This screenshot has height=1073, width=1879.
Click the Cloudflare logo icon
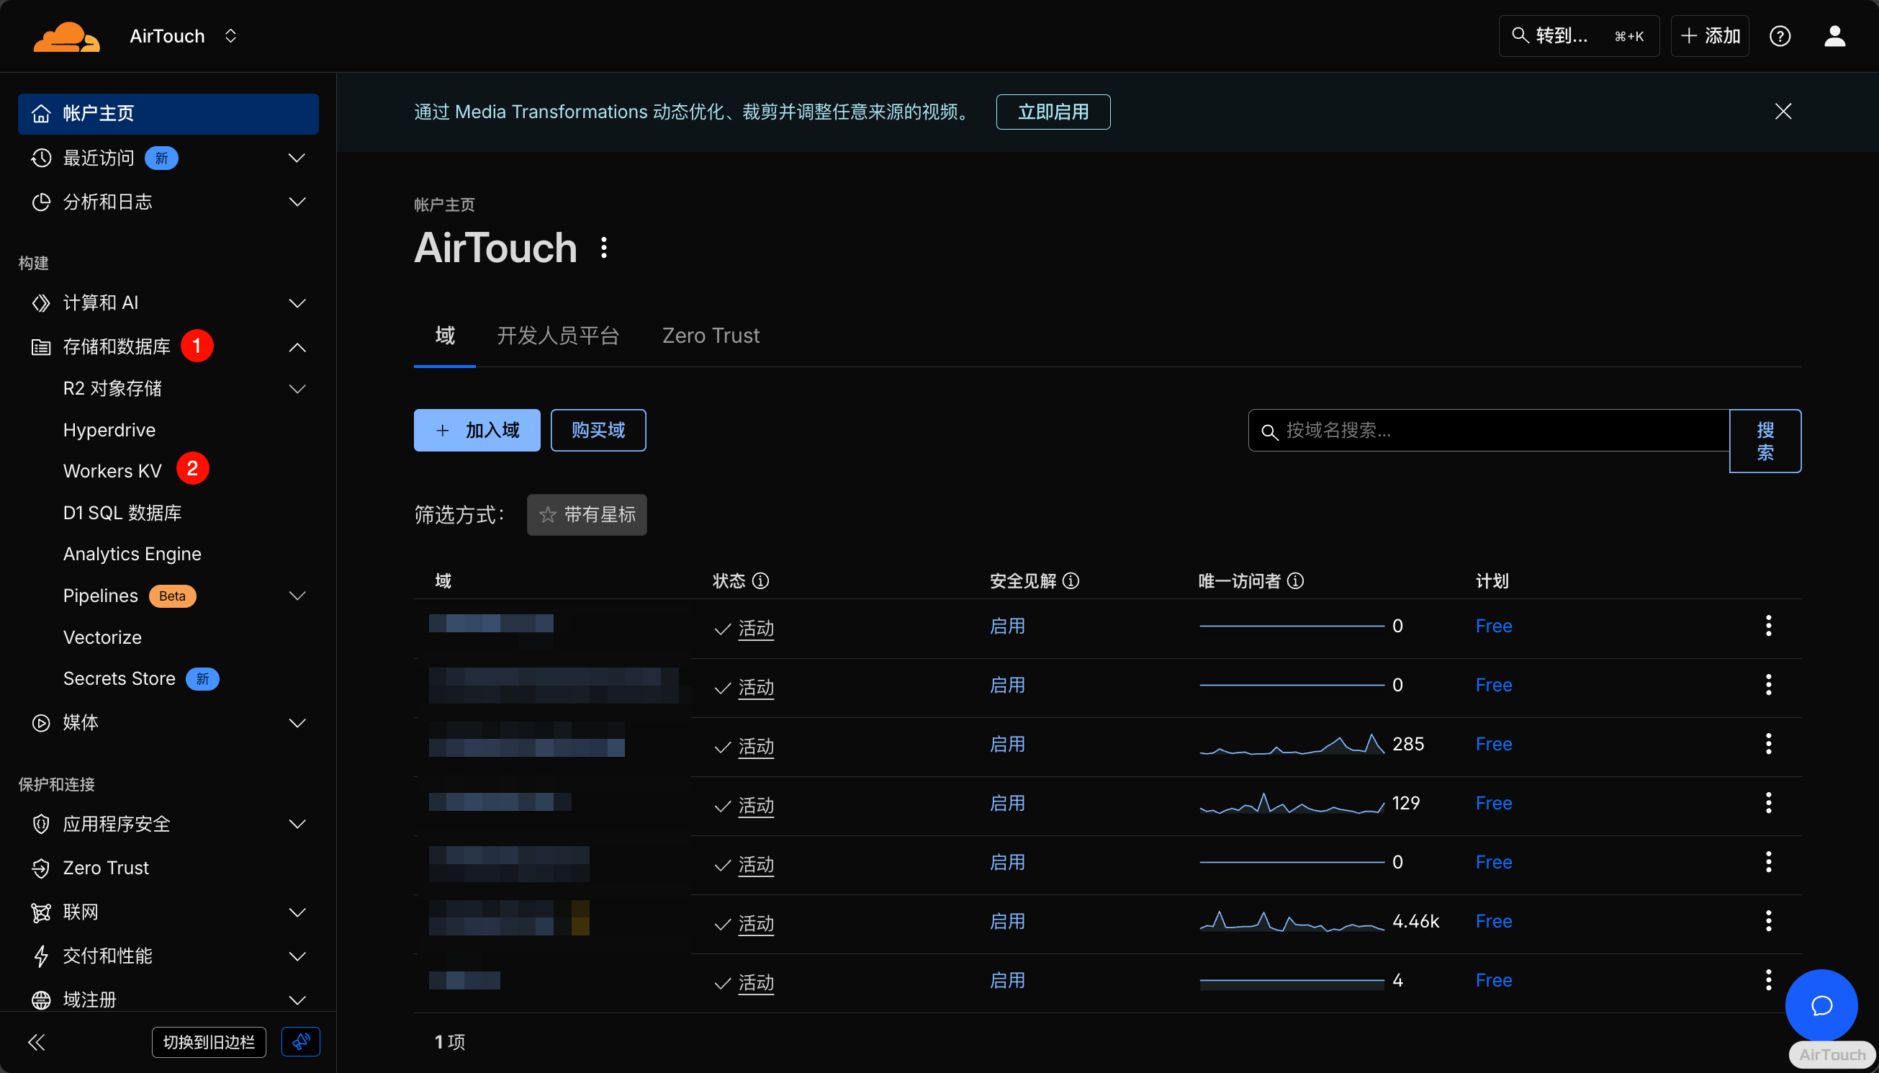66,36
